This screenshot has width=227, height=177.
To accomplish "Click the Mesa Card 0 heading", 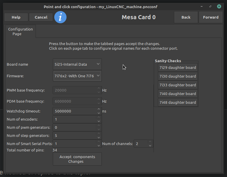I will pos(139,17).
